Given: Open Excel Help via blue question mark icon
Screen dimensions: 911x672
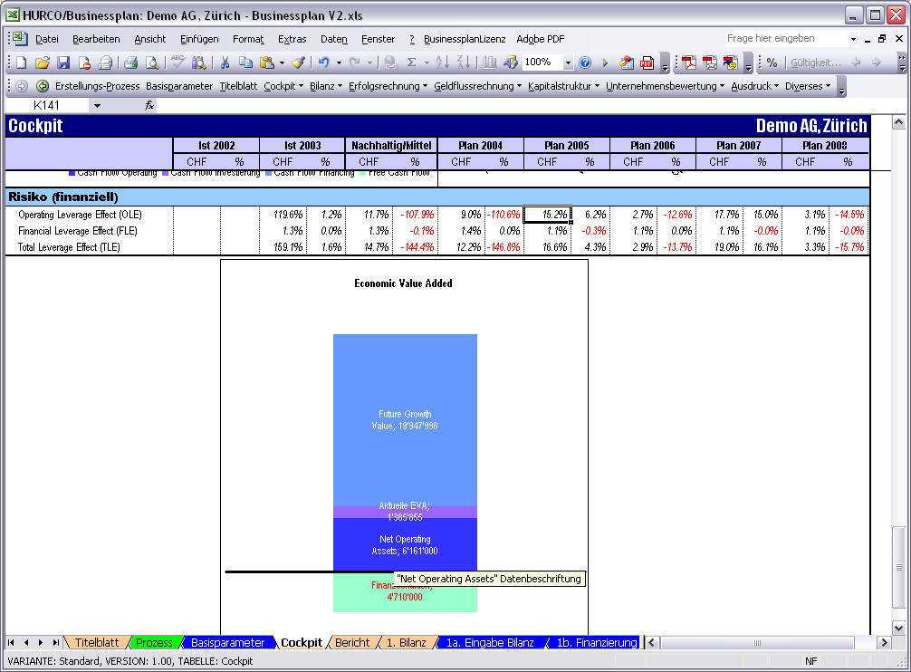Looking at the screenshot, I should coord(585,62).
